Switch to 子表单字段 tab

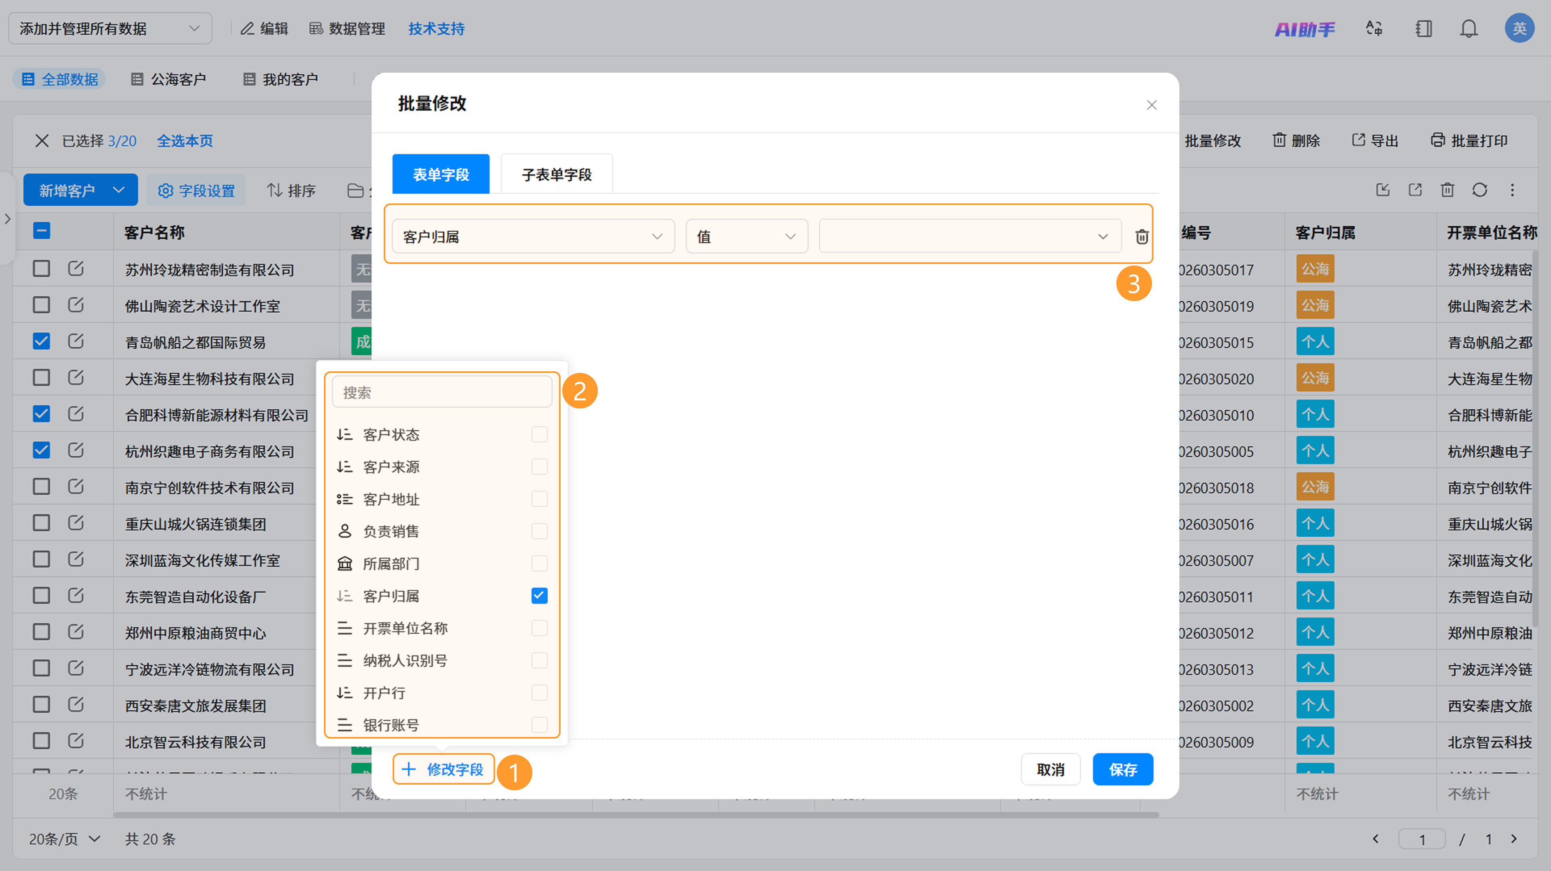pos(556,174)
